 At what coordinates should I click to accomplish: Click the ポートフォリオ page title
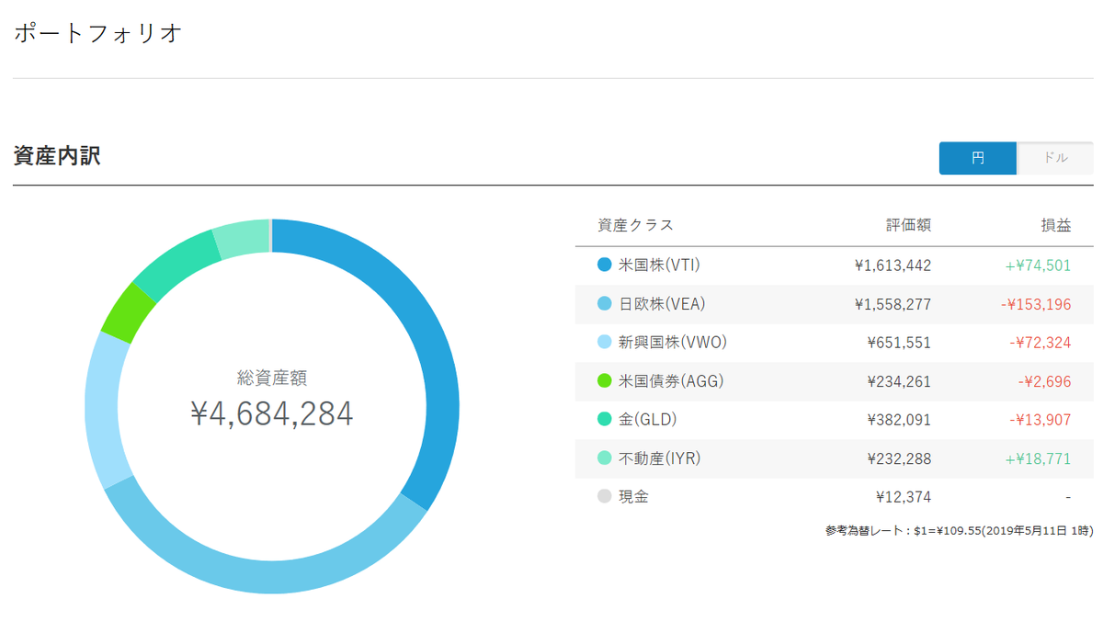click(x=98, y=34)
